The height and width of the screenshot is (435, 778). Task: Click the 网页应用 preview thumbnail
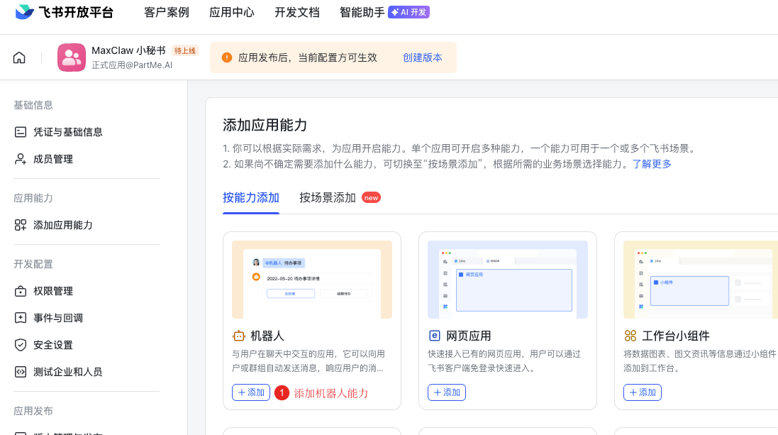coord(507,280)
